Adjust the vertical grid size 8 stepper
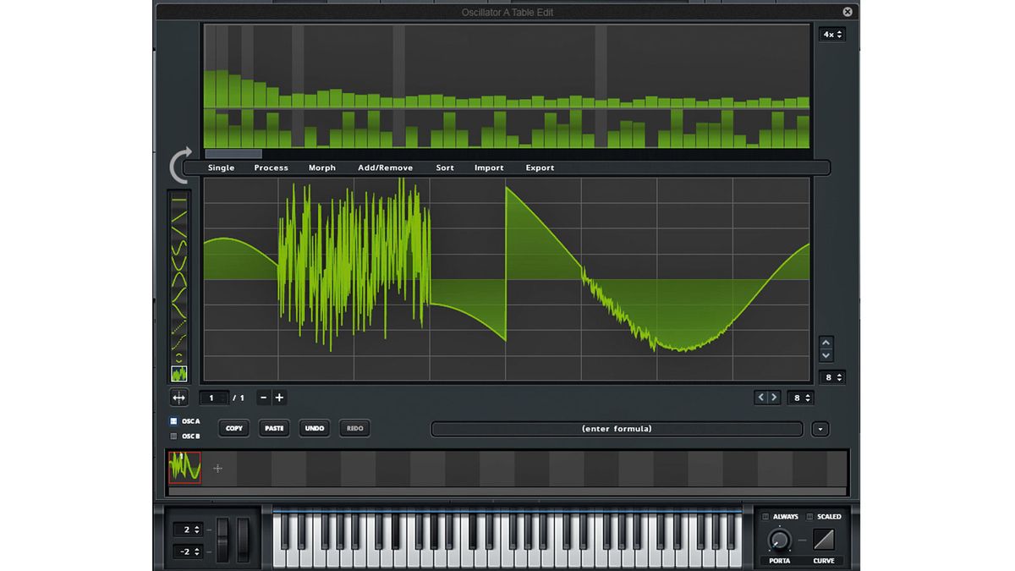 [x=831, y=377]
